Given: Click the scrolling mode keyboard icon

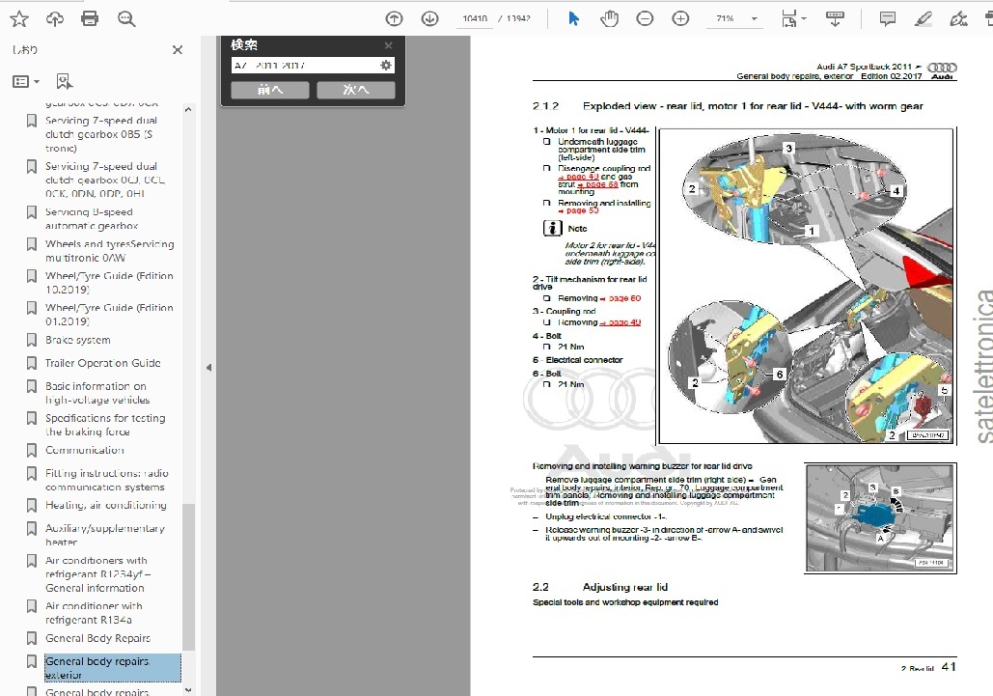Looking at the screenshot, I should [x=835, y=19].
